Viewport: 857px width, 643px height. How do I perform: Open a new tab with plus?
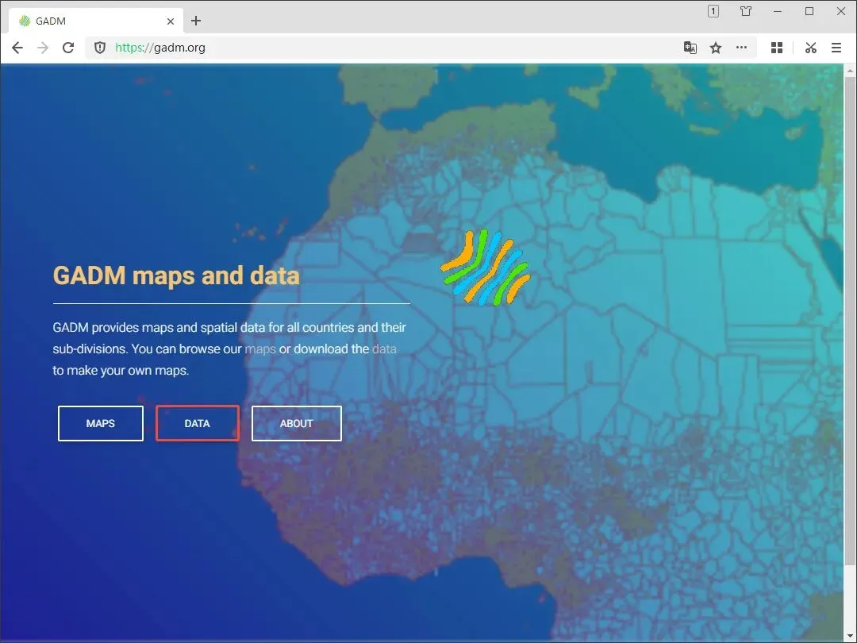(x=196, y=21)
